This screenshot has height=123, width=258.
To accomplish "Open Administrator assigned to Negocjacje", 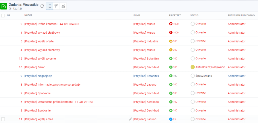I will pyautogui.click(x=236, y=76).
